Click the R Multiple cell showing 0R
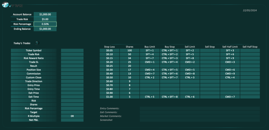 pos(72,116)
